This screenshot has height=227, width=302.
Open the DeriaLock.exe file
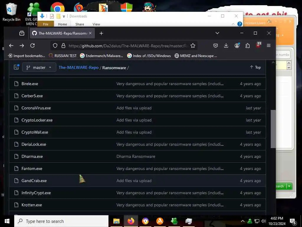(x=34, y=144)
